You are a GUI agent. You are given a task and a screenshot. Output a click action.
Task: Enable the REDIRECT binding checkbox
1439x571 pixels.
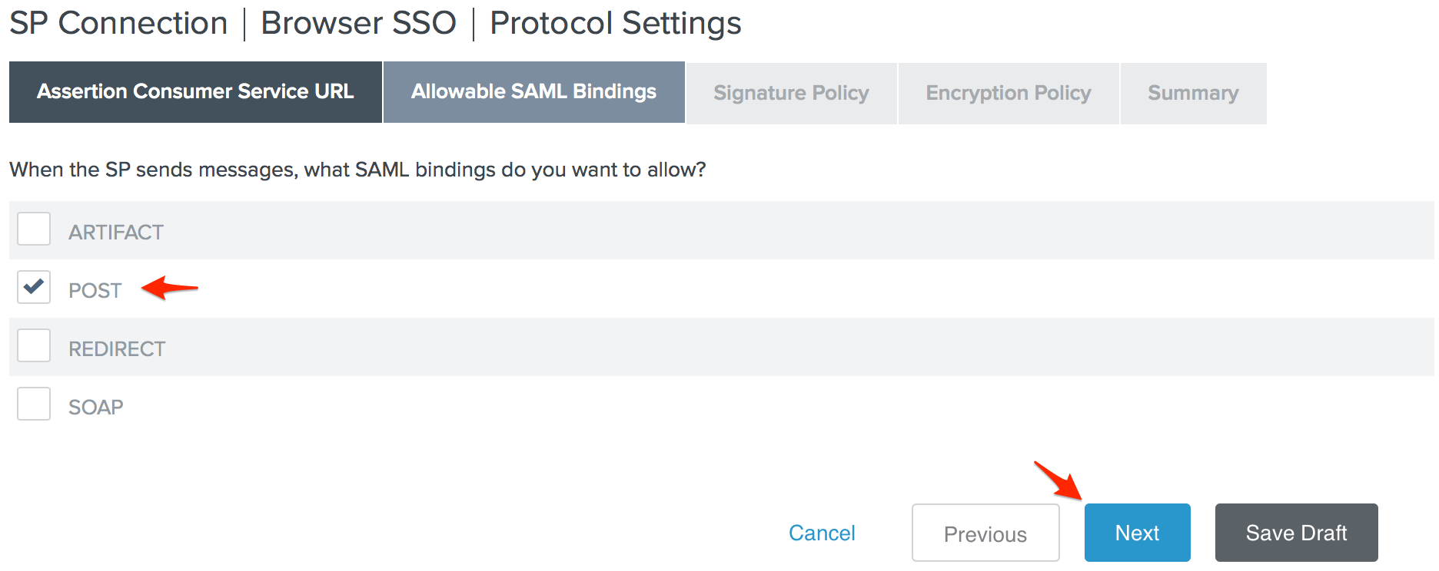[x=34, y=345]
